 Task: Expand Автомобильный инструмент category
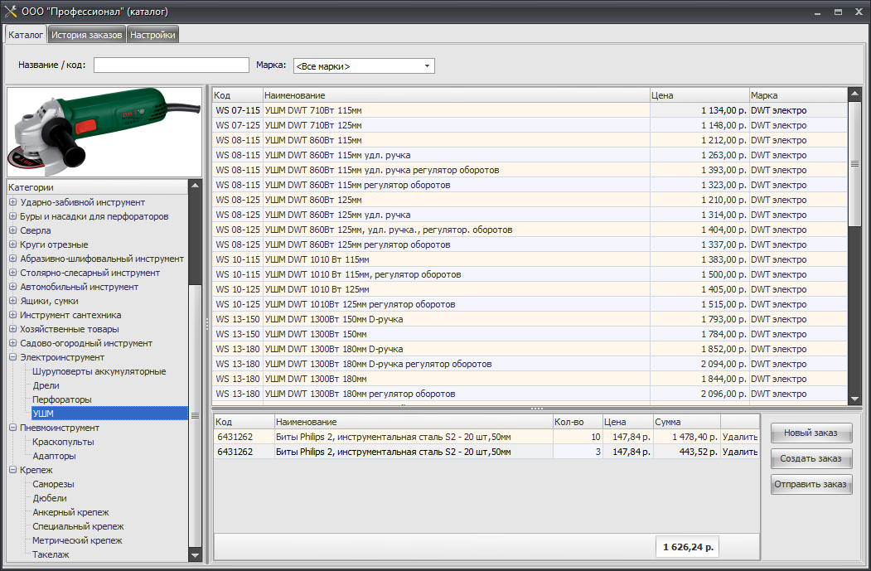12,287
